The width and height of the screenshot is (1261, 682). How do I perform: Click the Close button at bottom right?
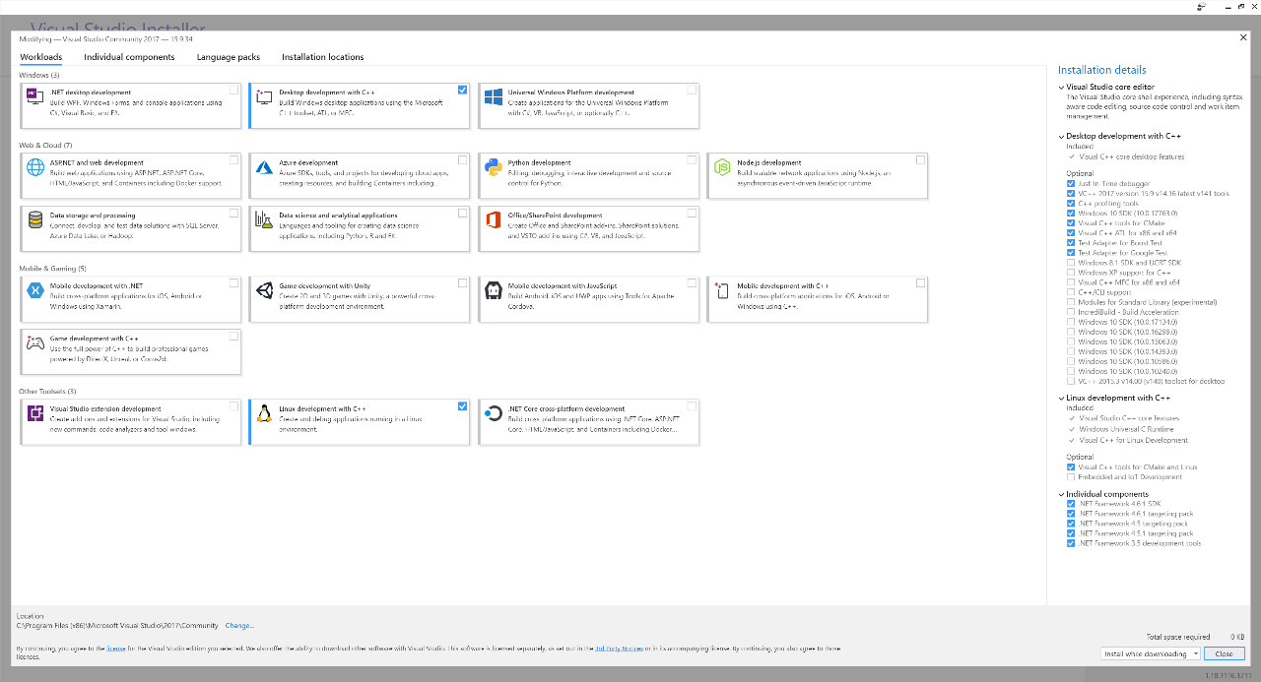click(x=1224, y=652)
